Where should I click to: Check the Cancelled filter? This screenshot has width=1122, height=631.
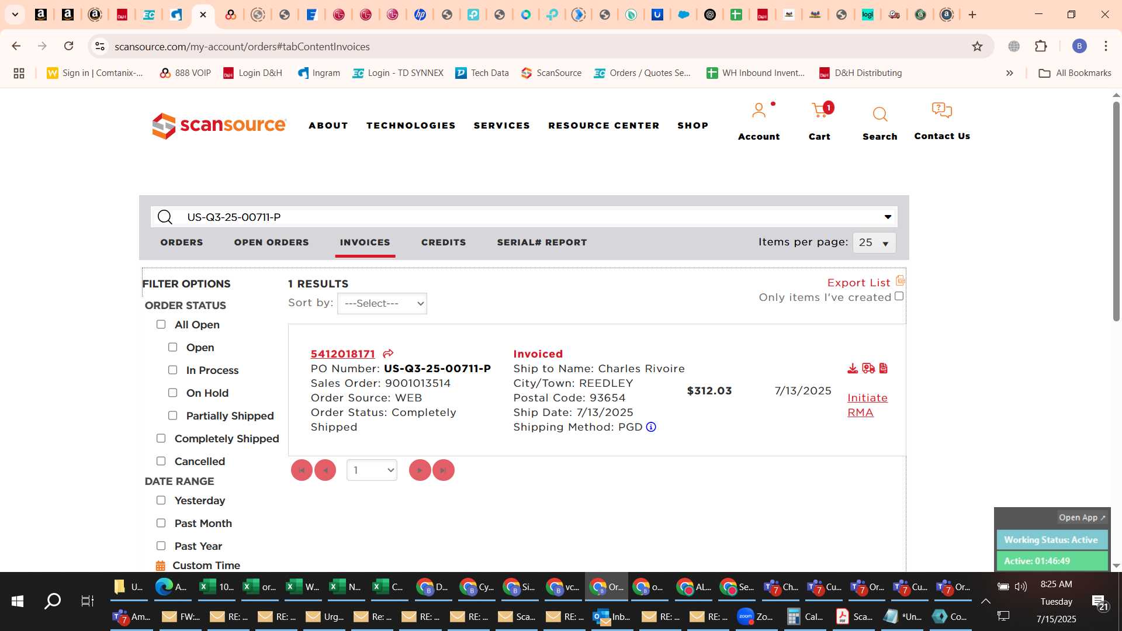[x=161, y=462]
